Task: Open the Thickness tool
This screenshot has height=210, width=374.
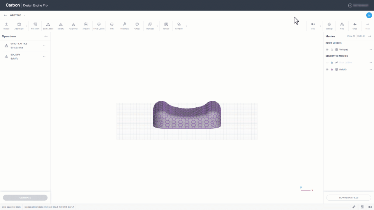Action: click(x=124, y=26)
